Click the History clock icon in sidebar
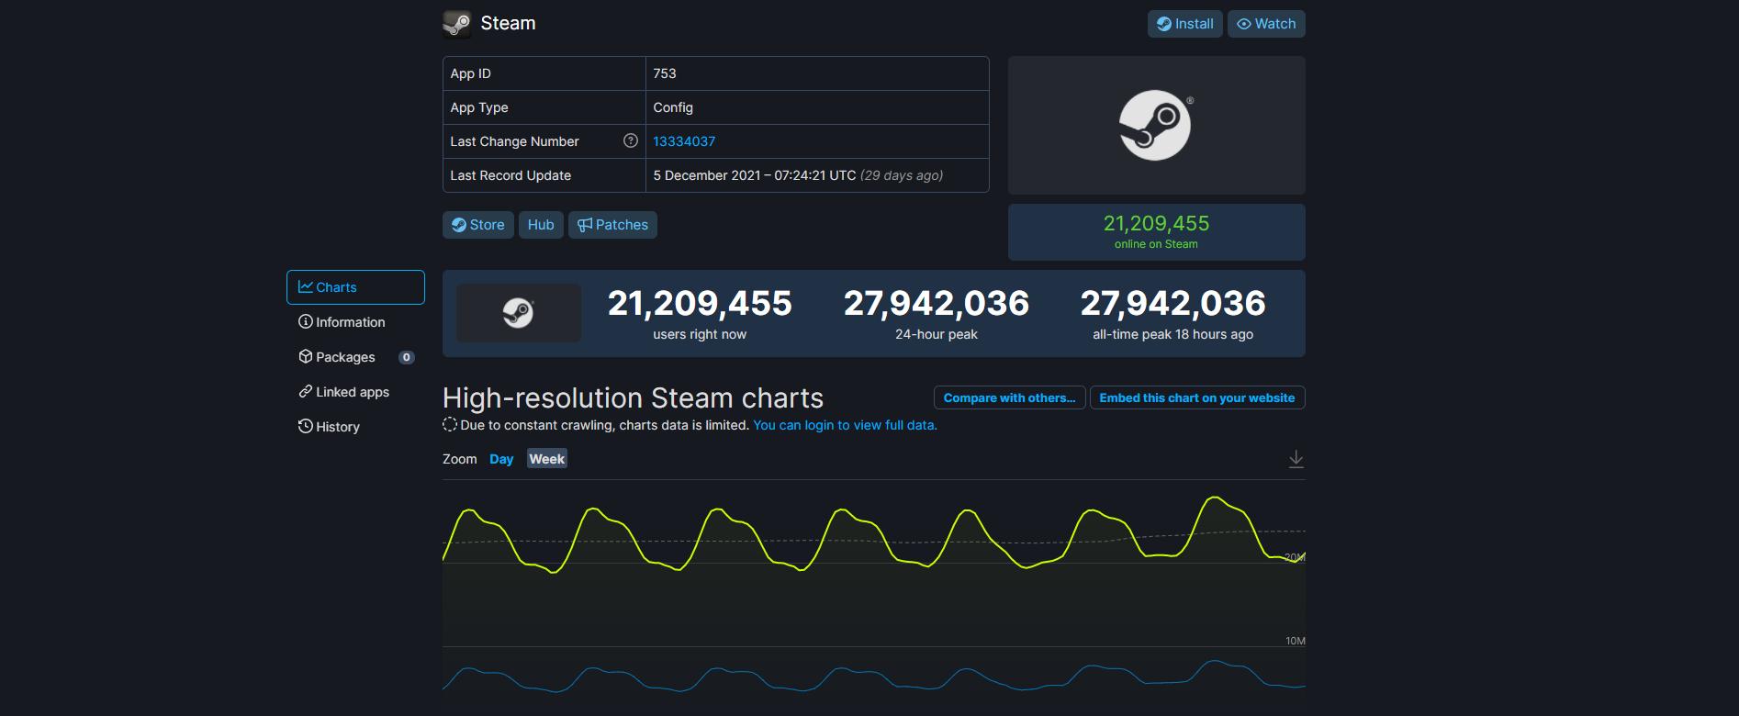The image size is (1739, 716). click(306, 426)
